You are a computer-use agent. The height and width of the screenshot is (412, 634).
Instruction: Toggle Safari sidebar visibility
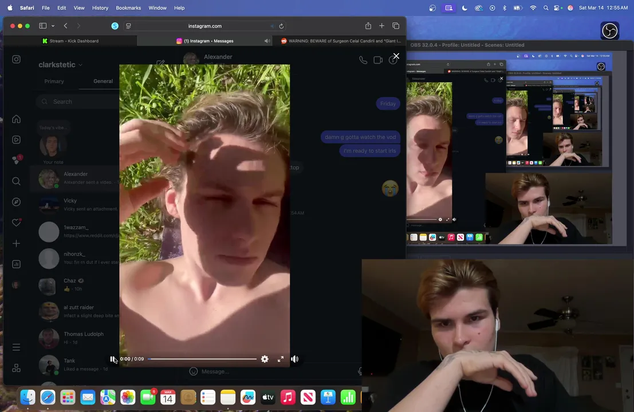point(42,26)
